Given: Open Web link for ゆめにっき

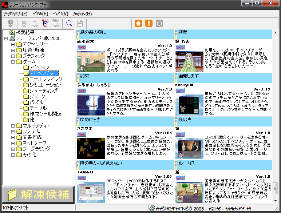Looking at the screenshot, I should 82,134.
